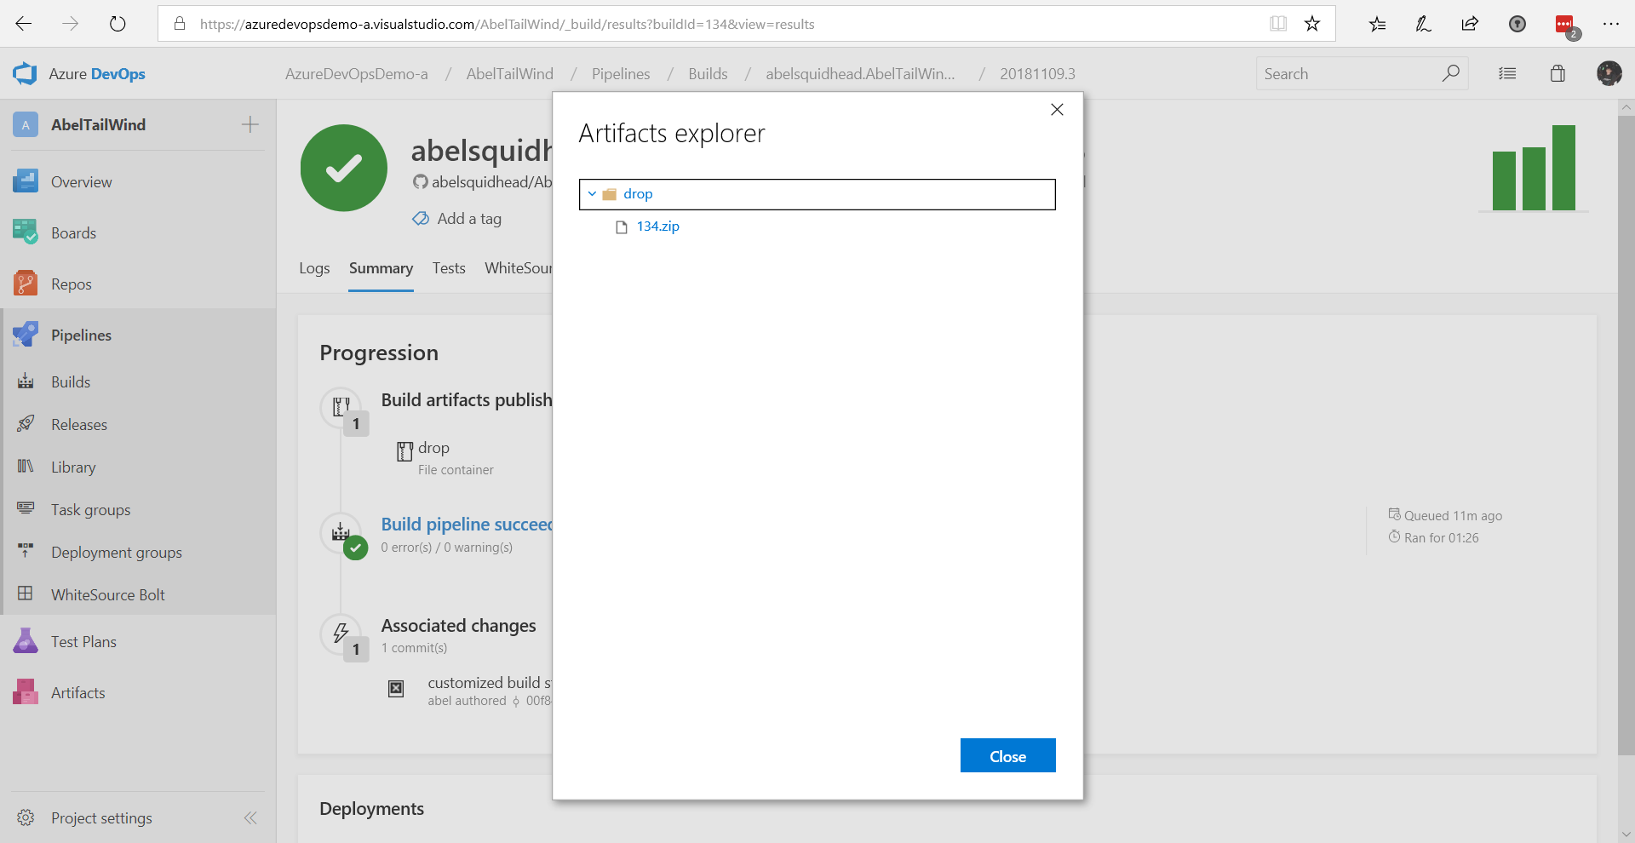Open the browser settings ellipsis menu
Viewport: 1635px width, 843px height.
click(1610, 24)
